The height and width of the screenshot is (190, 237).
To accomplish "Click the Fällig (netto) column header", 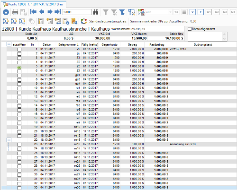I will click(90, 44).
